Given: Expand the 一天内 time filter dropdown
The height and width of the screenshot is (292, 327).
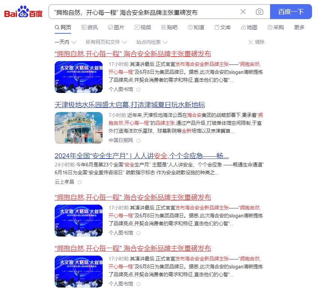Looking at the screenshot, I should tap(65, 42).
